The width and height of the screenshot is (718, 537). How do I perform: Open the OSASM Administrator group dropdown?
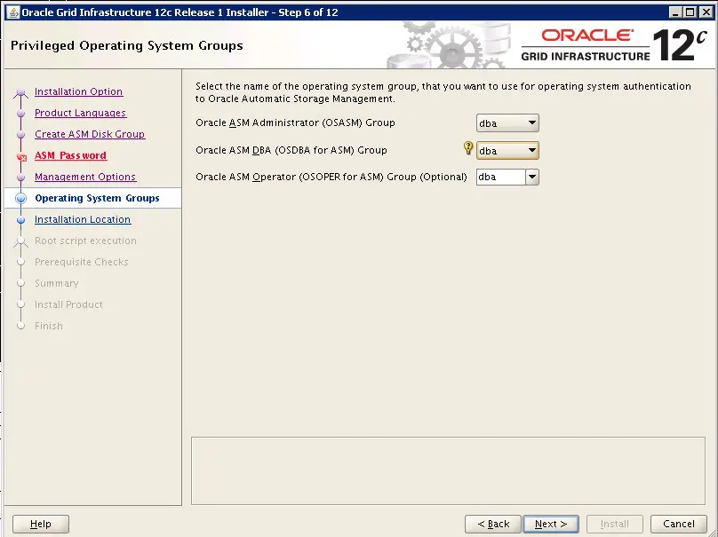click(x=507, y=123)
